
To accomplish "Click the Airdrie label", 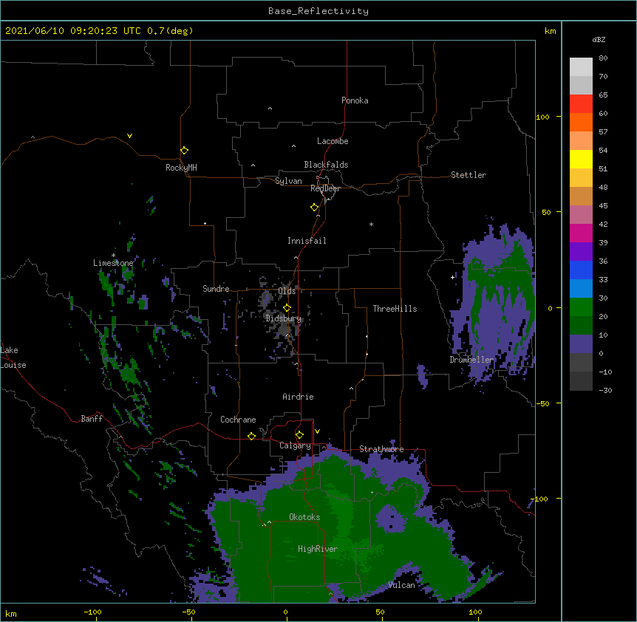I will 299,397.
